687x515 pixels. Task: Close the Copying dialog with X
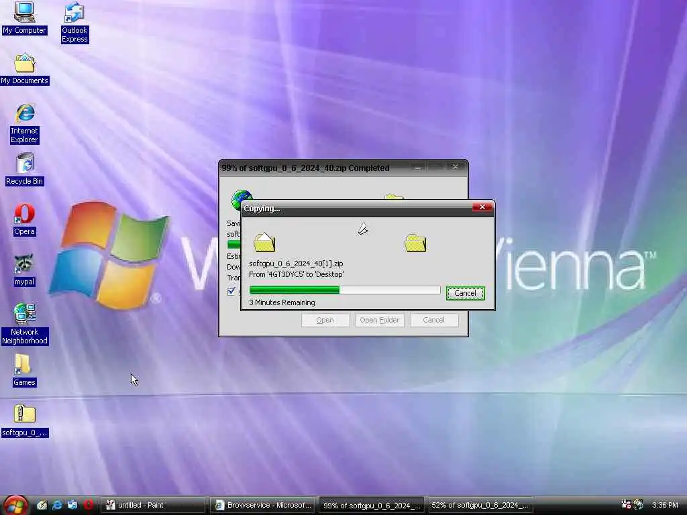point(482,207)
